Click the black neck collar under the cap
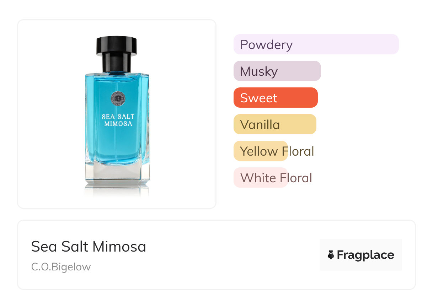 117,63
